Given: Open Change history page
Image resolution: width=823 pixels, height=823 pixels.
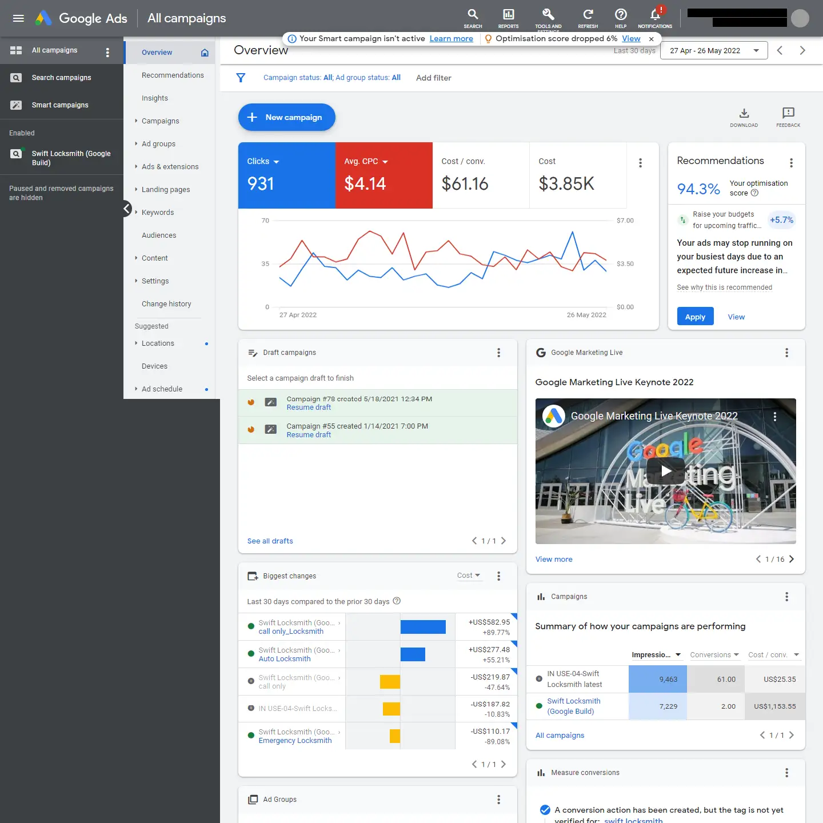Looking at the screenshot, I should [166, 304].
